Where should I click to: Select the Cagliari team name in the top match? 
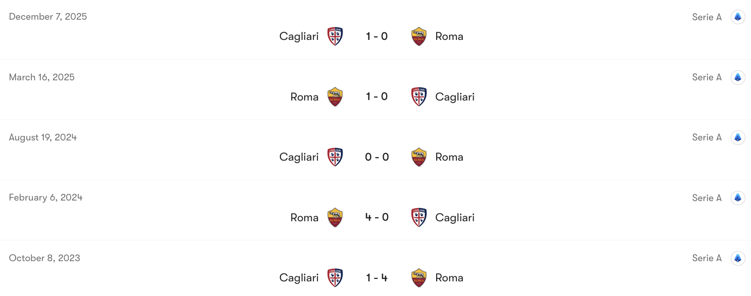299,36
